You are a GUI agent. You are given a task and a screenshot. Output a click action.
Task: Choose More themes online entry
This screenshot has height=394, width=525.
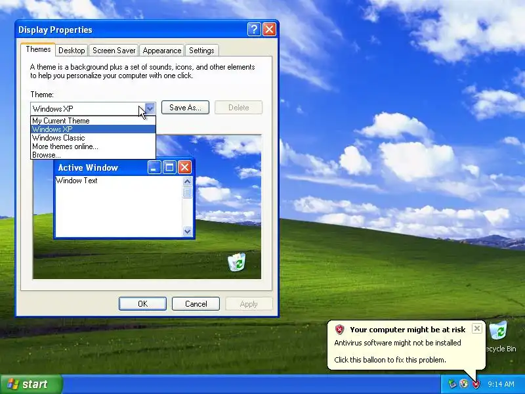(x=93, y=146)
